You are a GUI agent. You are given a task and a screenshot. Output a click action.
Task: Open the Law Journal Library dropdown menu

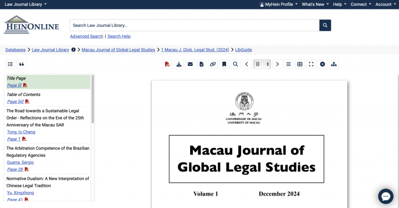tap(26, 4)
